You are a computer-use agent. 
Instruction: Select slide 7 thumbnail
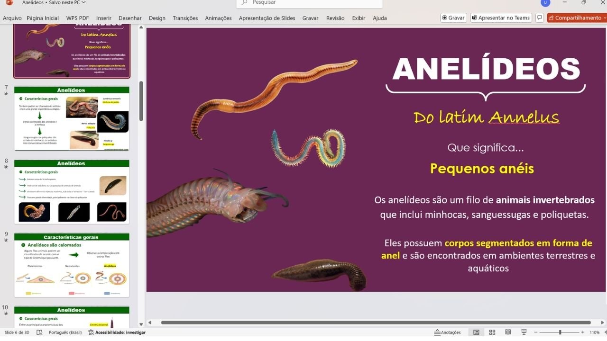[x=72, y=118]
